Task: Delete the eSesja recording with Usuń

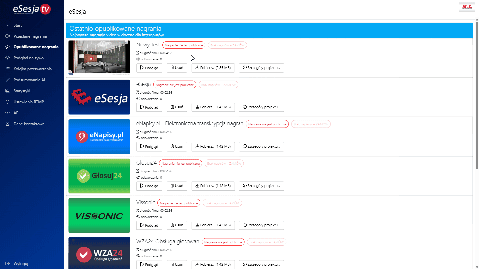Action: (177, 107)
